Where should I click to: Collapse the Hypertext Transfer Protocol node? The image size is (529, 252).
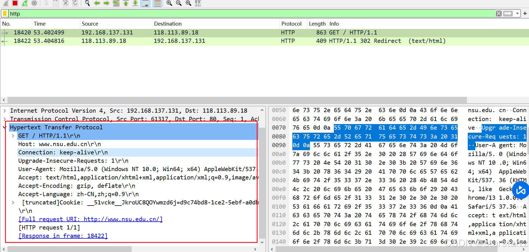click(x=4, y=127)
